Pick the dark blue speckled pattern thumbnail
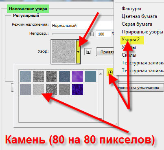This screenshot has height=150, width=164. [x=65, y=76]
